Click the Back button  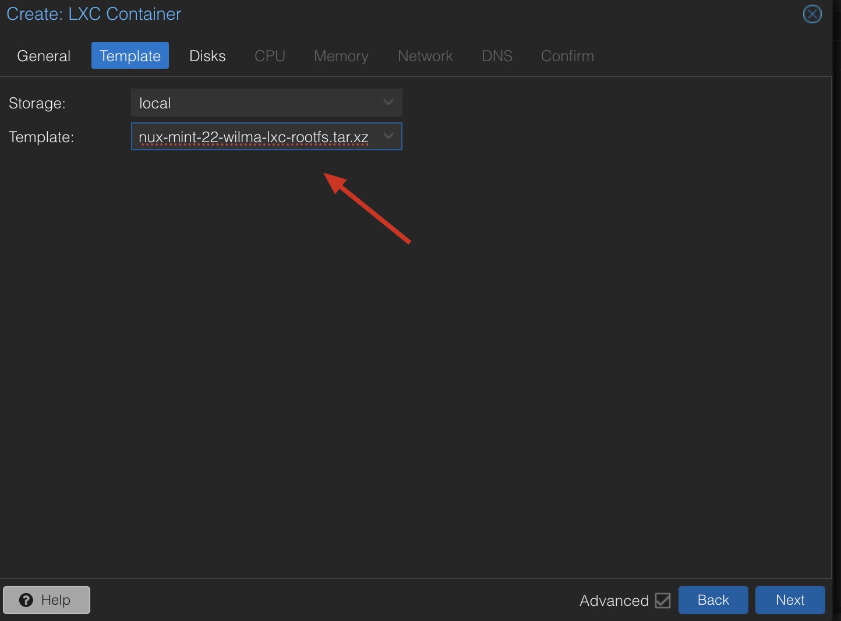point(713,600)
